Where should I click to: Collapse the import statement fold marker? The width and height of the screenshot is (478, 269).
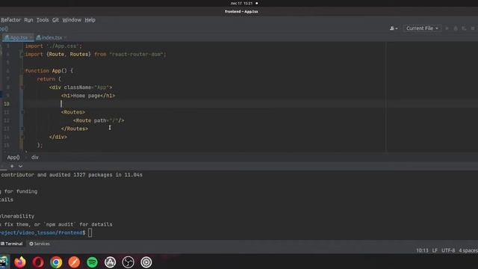coord(22,55)
